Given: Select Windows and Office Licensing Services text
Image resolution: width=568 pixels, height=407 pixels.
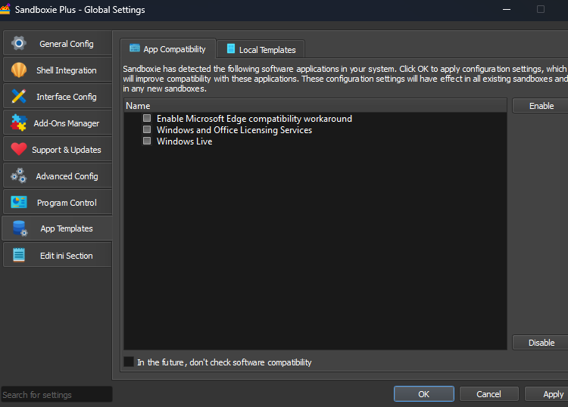Looking at the screenshot, I should [234, 130].
